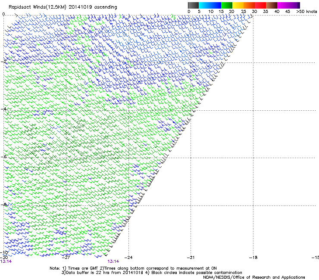Click the '-18' longitude axis label
Image resolution: width=319 pixels, height=280 pixels.
[x=253, y=258]
